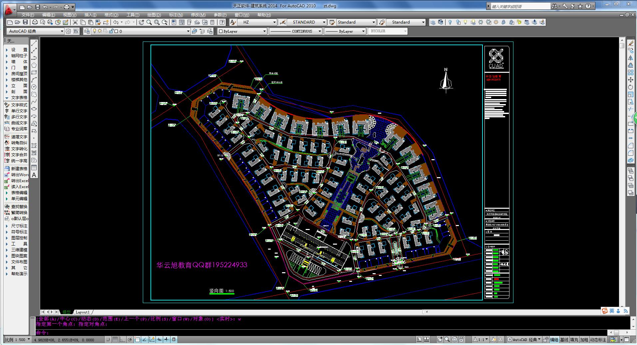
Task: Select the multiline Text 'A' draw tool
Action: (x=34, y=175)
